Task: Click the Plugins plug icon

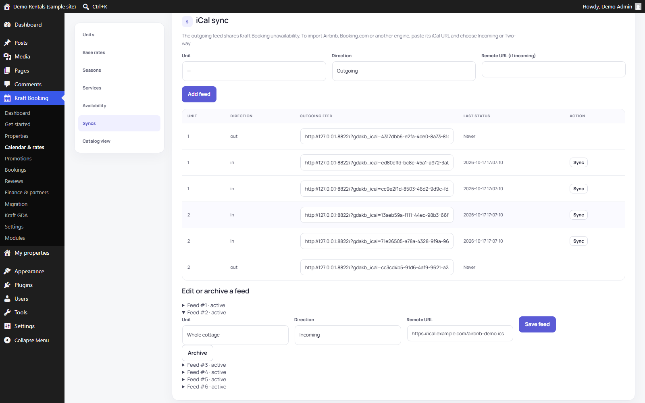Action: point(7,285)
